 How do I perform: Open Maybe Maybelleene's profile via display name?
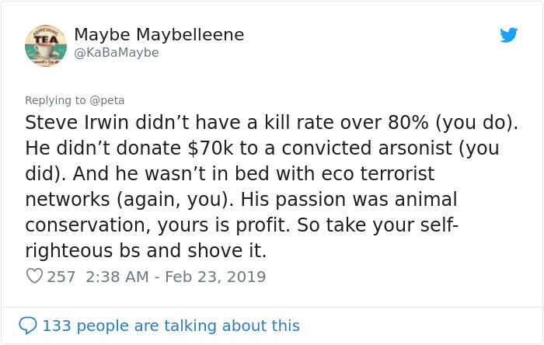click(159, 35)
